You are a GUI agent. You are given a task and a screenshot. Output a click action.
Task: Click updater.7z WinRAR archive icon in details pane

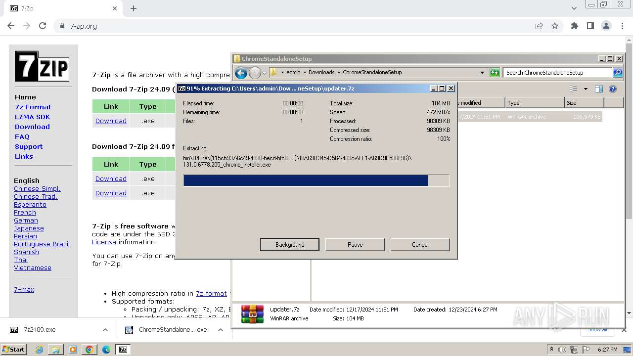(252, 314)
